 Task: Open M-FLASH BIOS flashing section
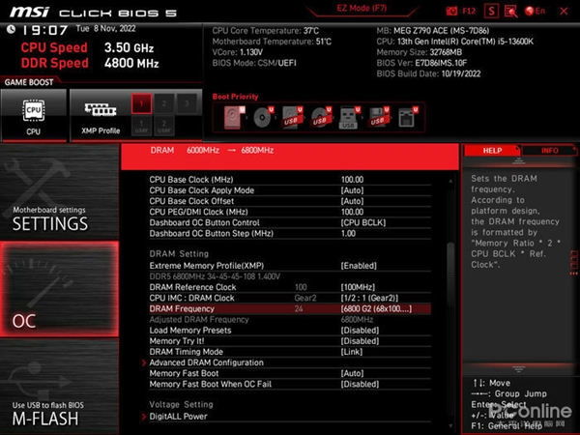point(59,387)
